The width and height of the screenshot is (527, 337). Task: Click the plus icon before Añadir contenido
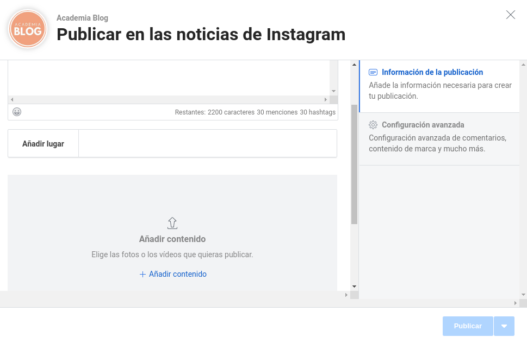coord(142,274)
